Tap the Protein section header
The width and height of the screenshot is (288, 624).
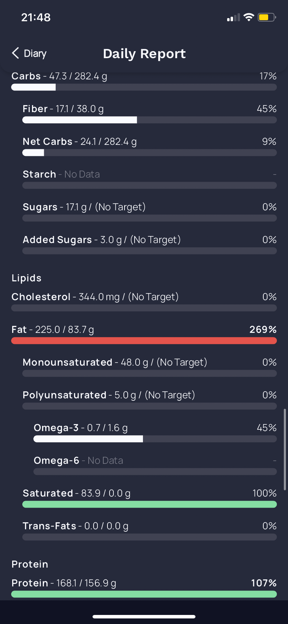tap(30, 564)
